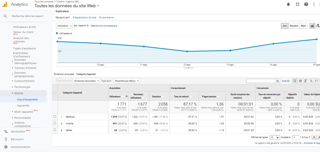The width and height of the screenshot is (320, 152).
Task: Switch to data table view icon
Action: click(295, 81)
